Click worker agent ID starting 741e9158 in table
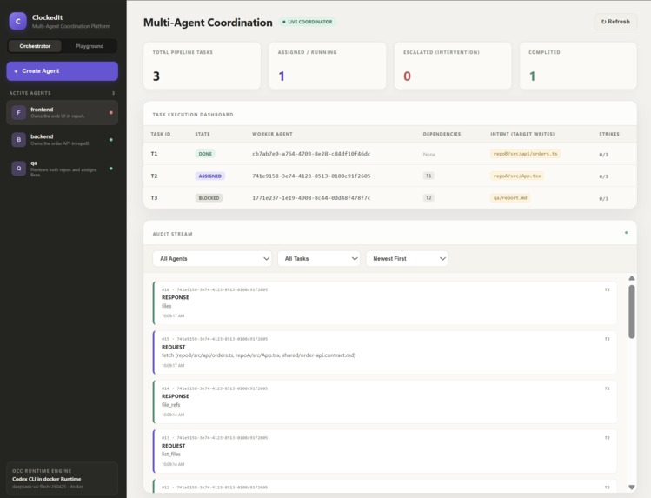 click(311, 176)
